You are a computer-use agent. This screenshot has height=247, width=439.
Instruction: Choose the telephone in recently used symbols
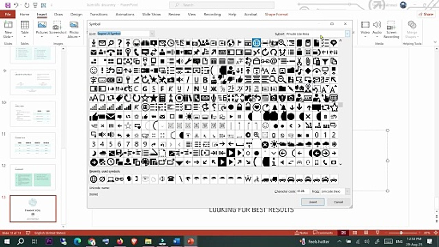[171, 179]
